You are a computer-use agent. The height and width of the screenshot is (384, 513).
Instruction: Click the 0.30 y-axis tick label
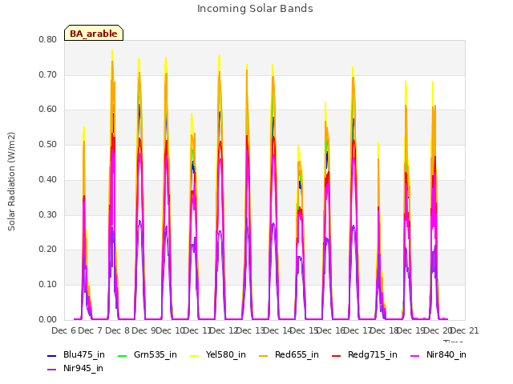(48, 215)
